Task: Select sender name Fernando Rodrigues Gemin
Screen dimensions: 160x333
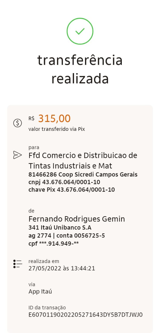Action: [x=77, y=219]
